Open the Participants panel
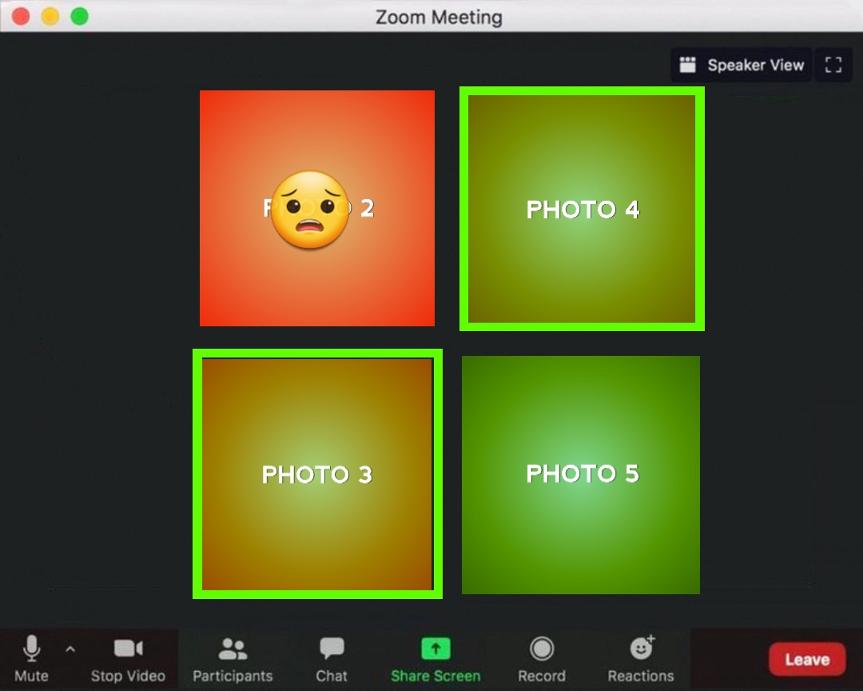Image resolution: width=863 pixels, height=691 pixels. [x=233, y=649]
